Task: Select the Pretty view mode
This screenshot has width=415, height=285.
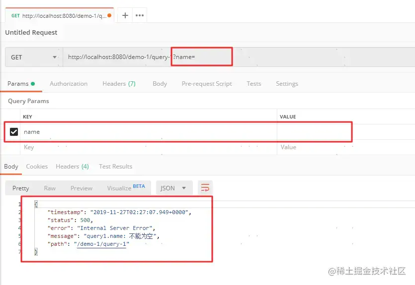Action: 21,188
